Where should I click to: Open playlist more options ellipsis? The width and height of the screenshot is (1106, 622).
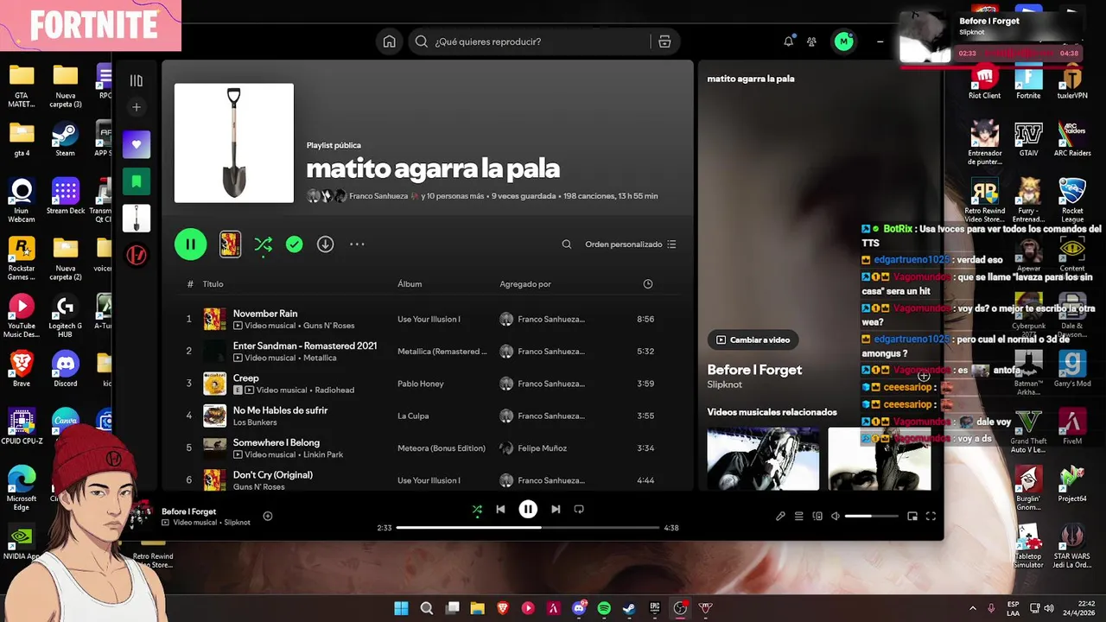click(357, 244)
